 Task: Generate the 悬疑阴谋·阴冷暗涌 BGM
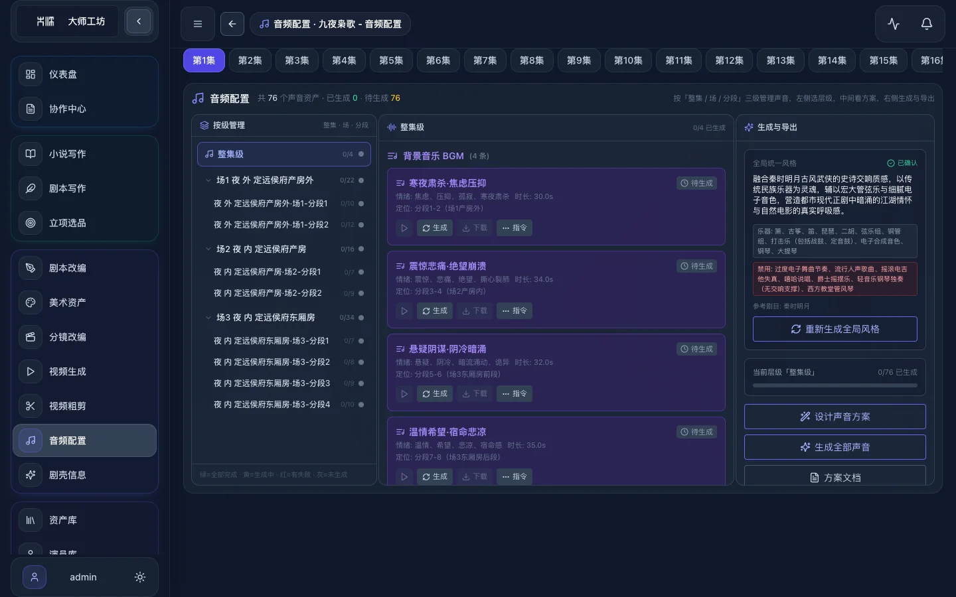[x=435, y=394]
